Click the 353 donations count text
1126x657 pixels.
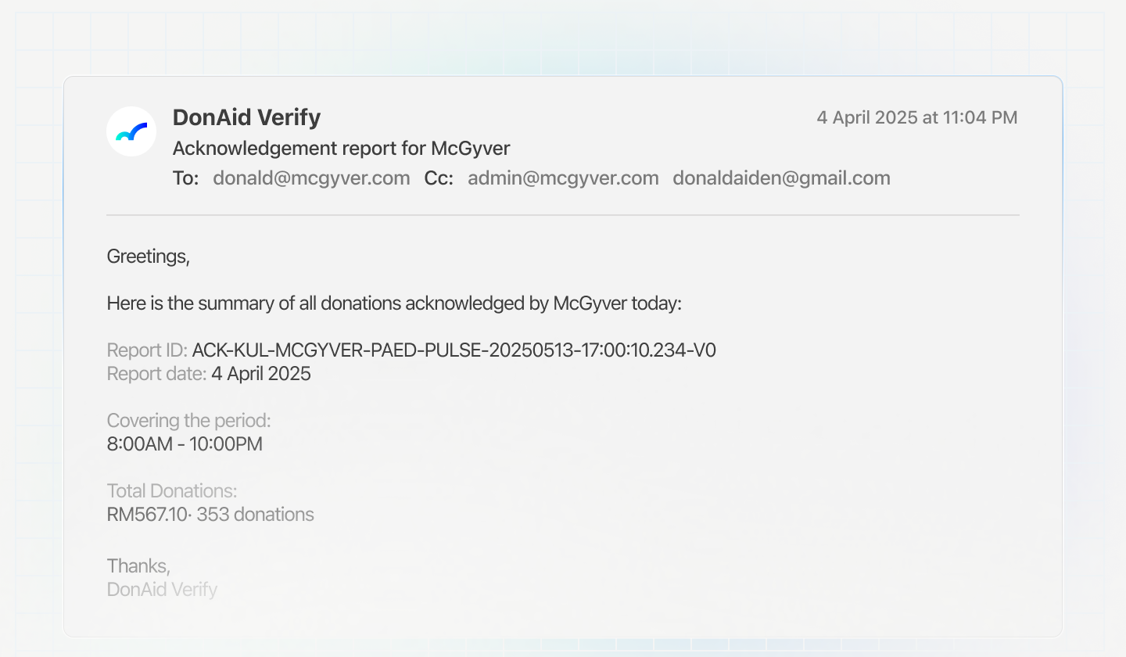click(256, 515)
